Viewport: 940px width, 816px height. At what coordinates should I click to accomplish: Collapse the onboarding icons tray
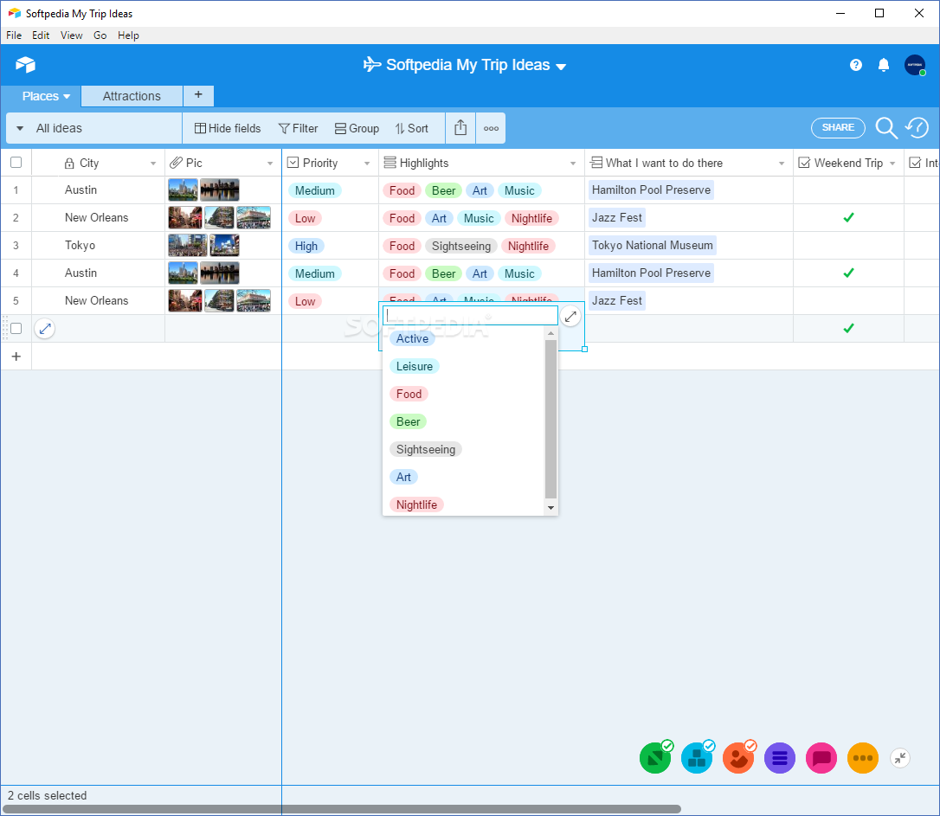[x=900, y=759]
